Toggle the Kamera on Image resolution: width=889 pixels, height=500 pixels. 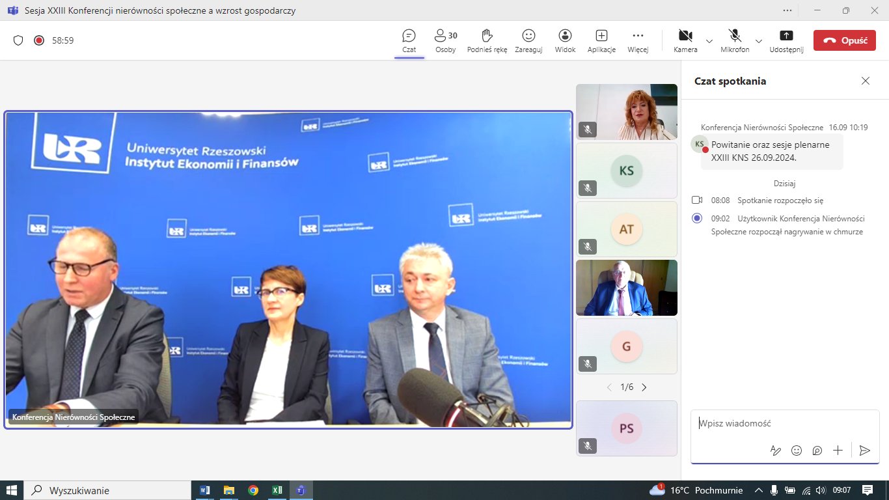point(685,40)
